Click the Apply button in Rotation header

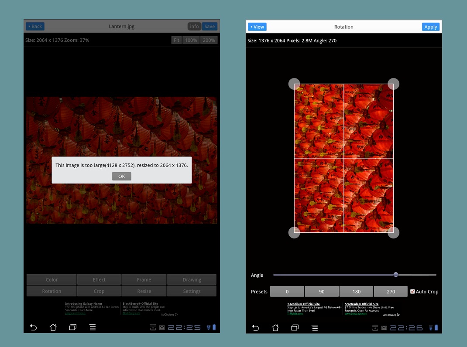(x=430, y=27)
